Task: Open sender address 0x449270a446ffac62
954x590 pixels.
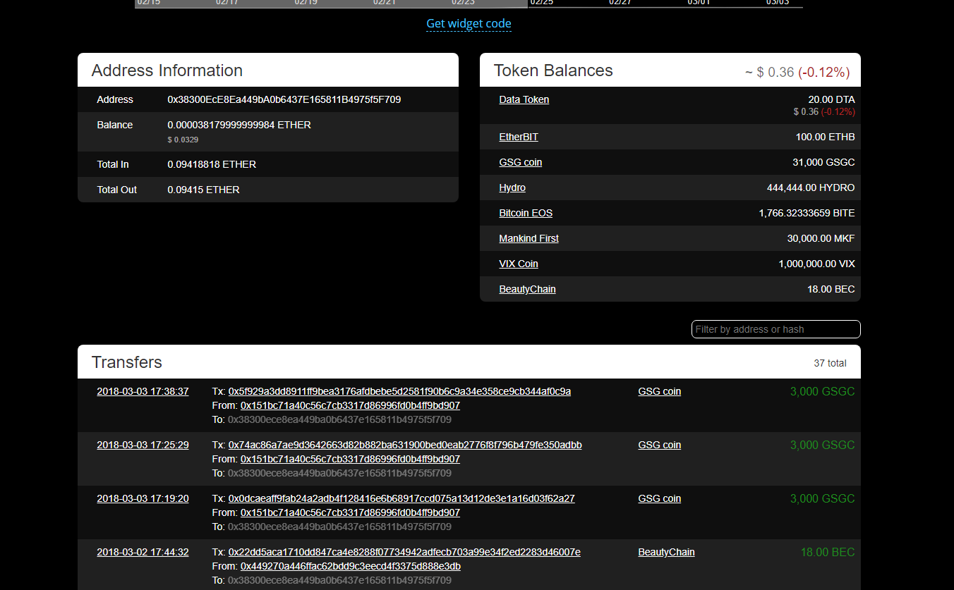Action: 350,567
